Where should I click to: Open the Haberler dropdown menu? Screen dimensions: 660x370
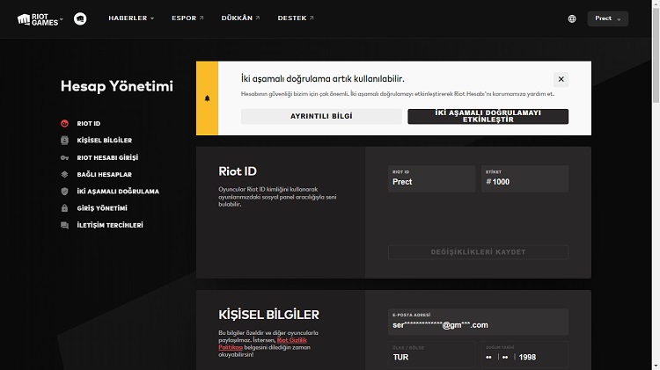click(131, 18)
